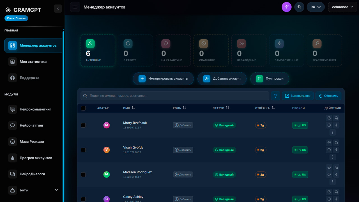Check the box next to Mrery Bvzfhauk

[83, 125]
